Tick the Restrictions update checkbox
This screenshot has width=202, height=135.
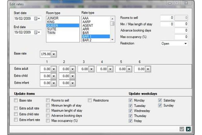click(90, 100)
